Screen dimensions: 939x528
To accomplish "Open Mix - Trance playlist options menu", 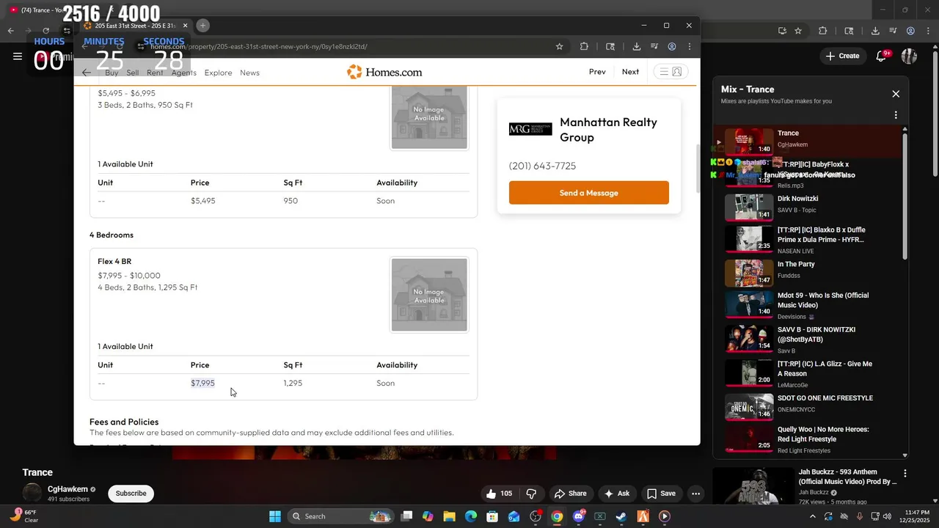I will point(896,115).
